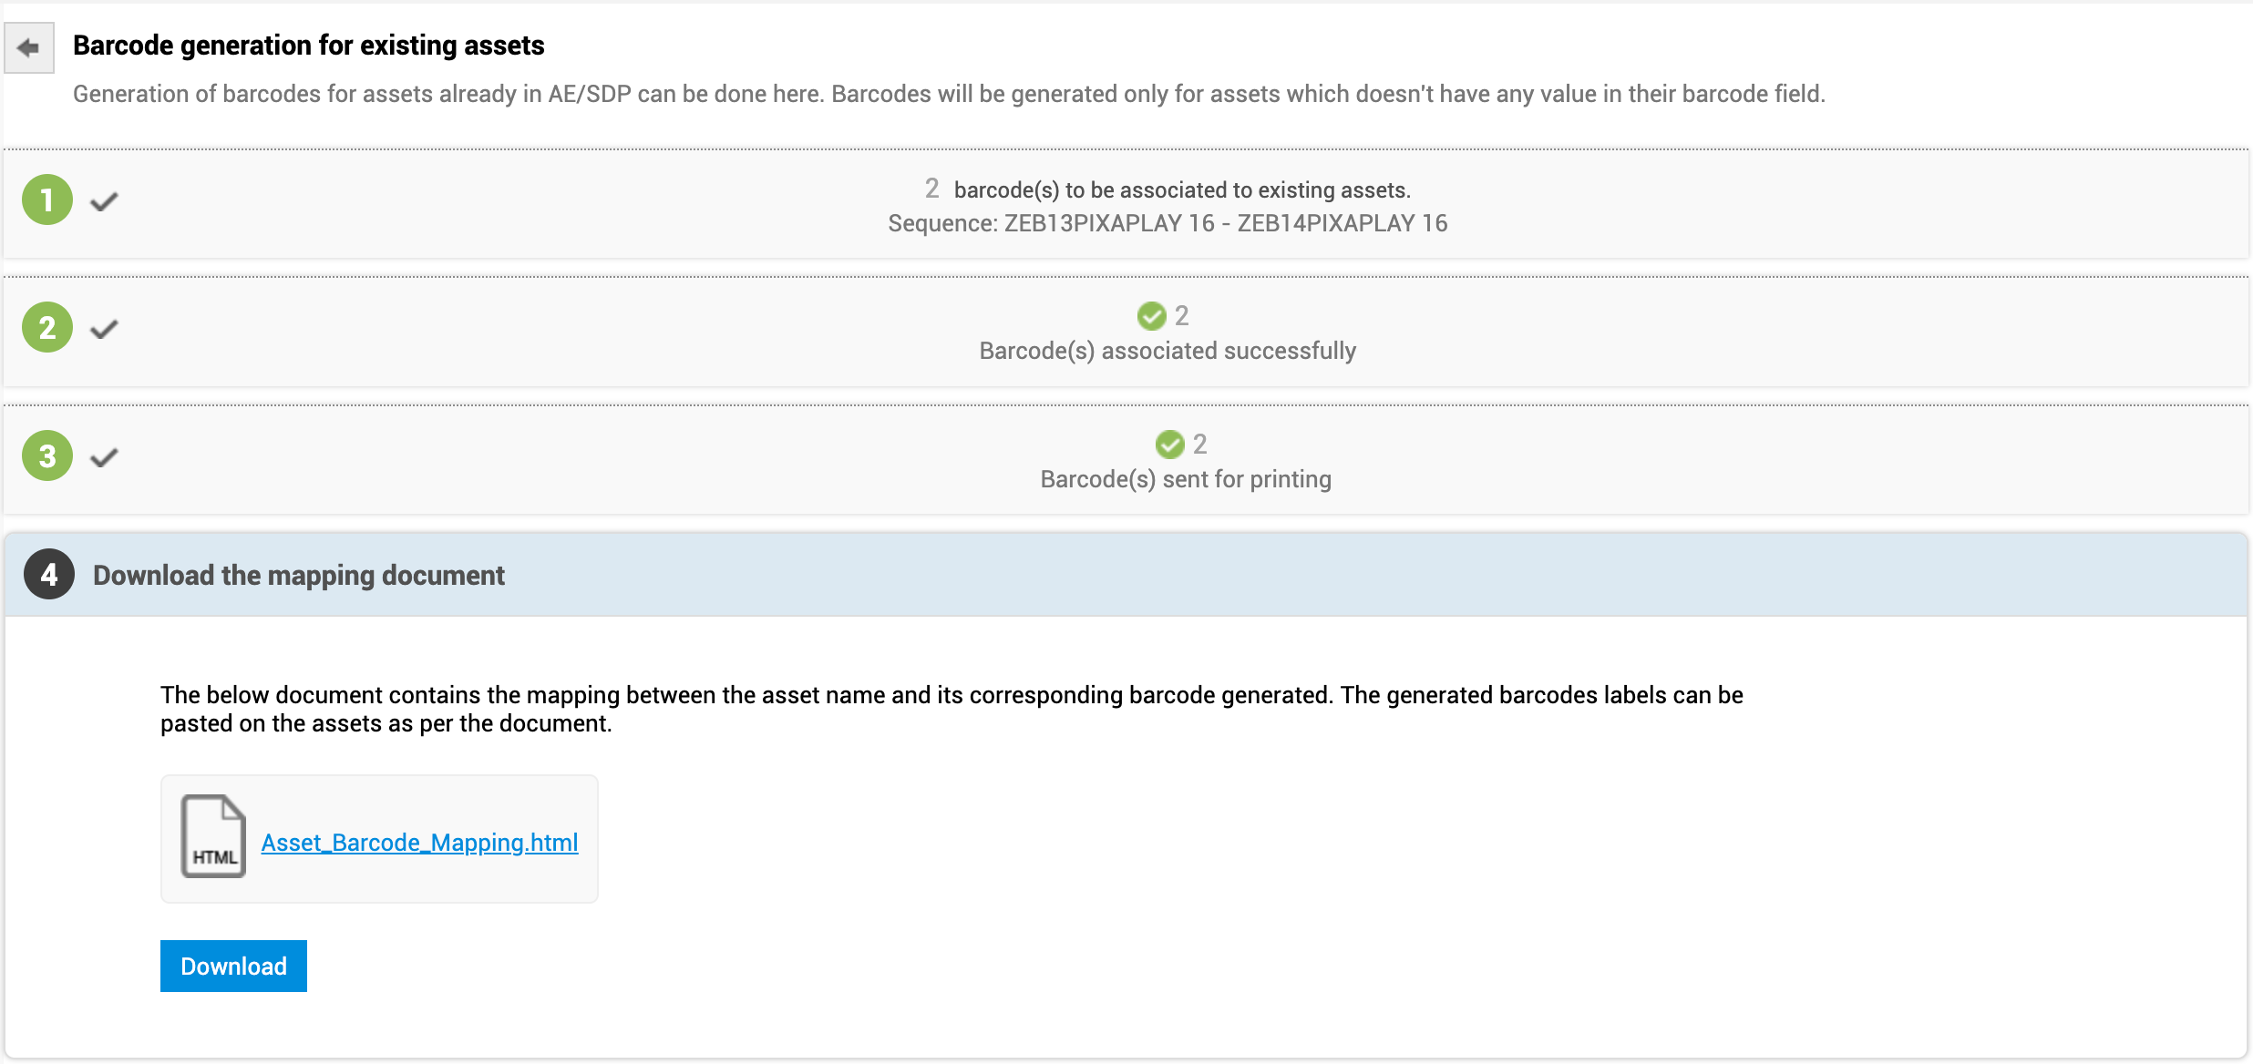Viewport: 2253px width, 1064px height.
Task: Click green tick beside printing barcode count
Action: point(1169,445)
